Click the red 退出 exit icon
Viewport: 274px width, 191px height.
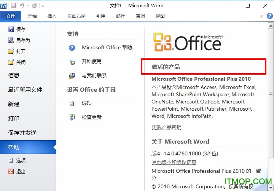point(11,172)
